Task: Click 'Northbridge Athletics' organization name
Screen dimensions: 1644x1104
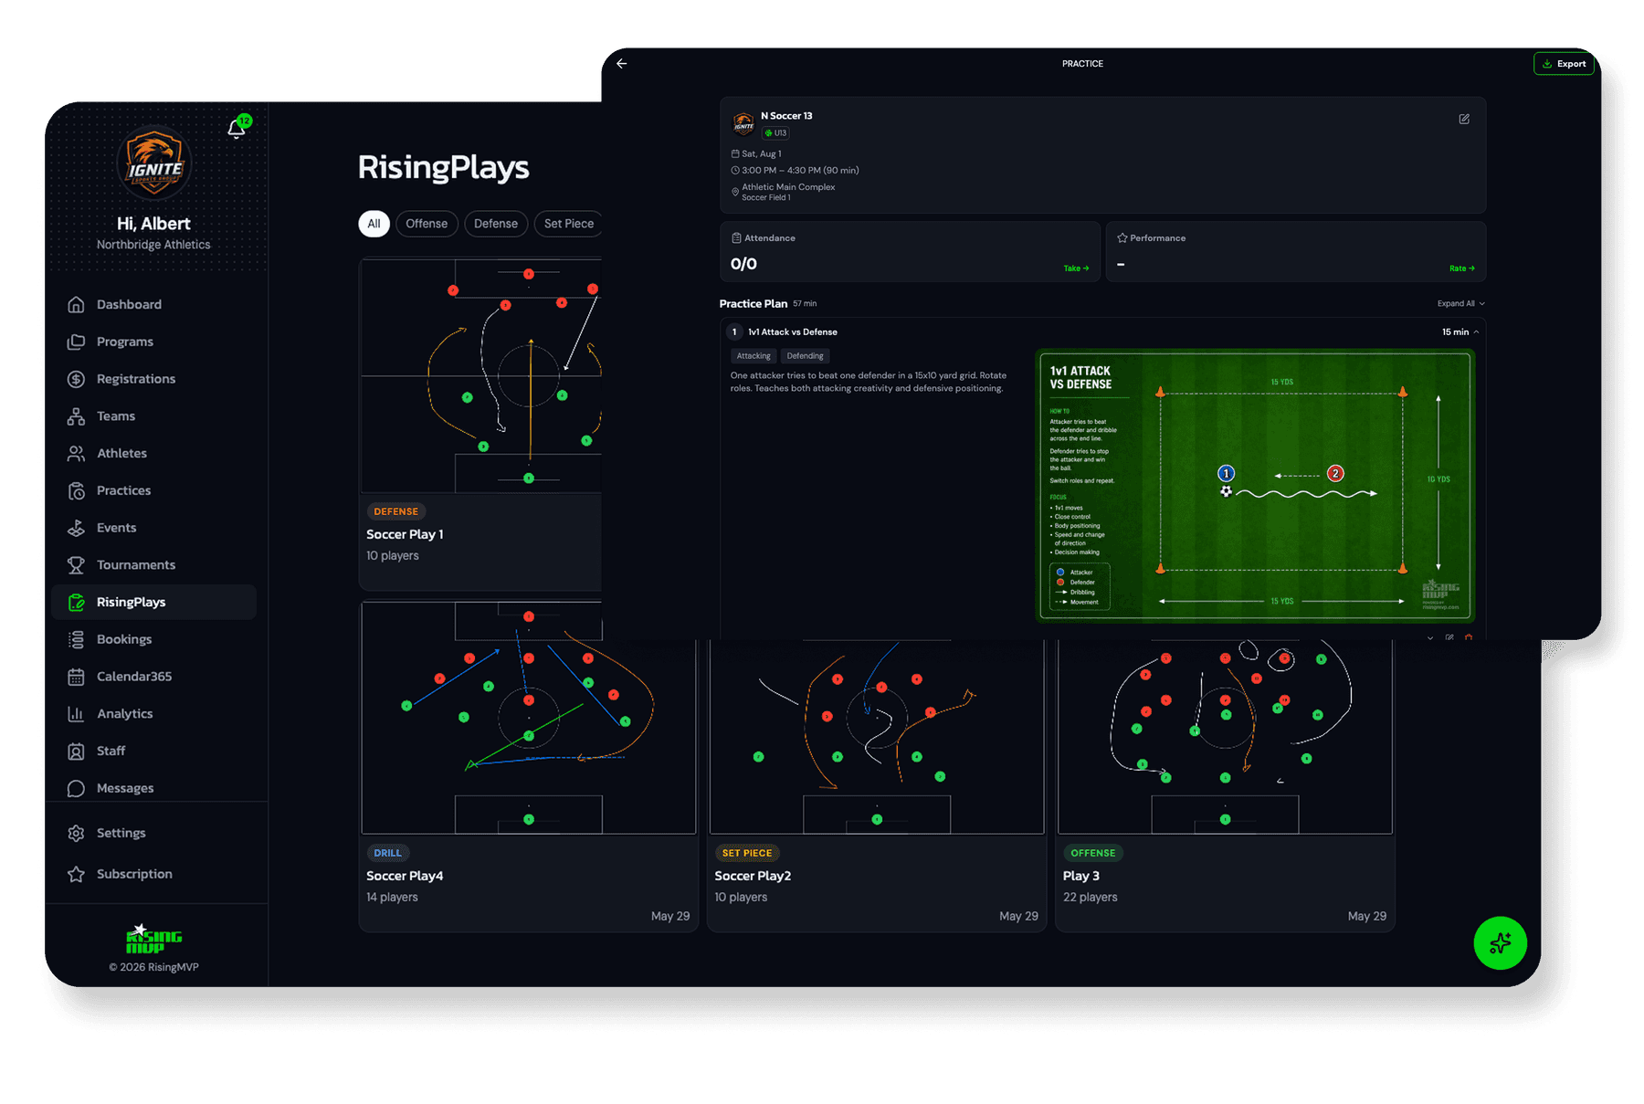Action: click(153, 245)
